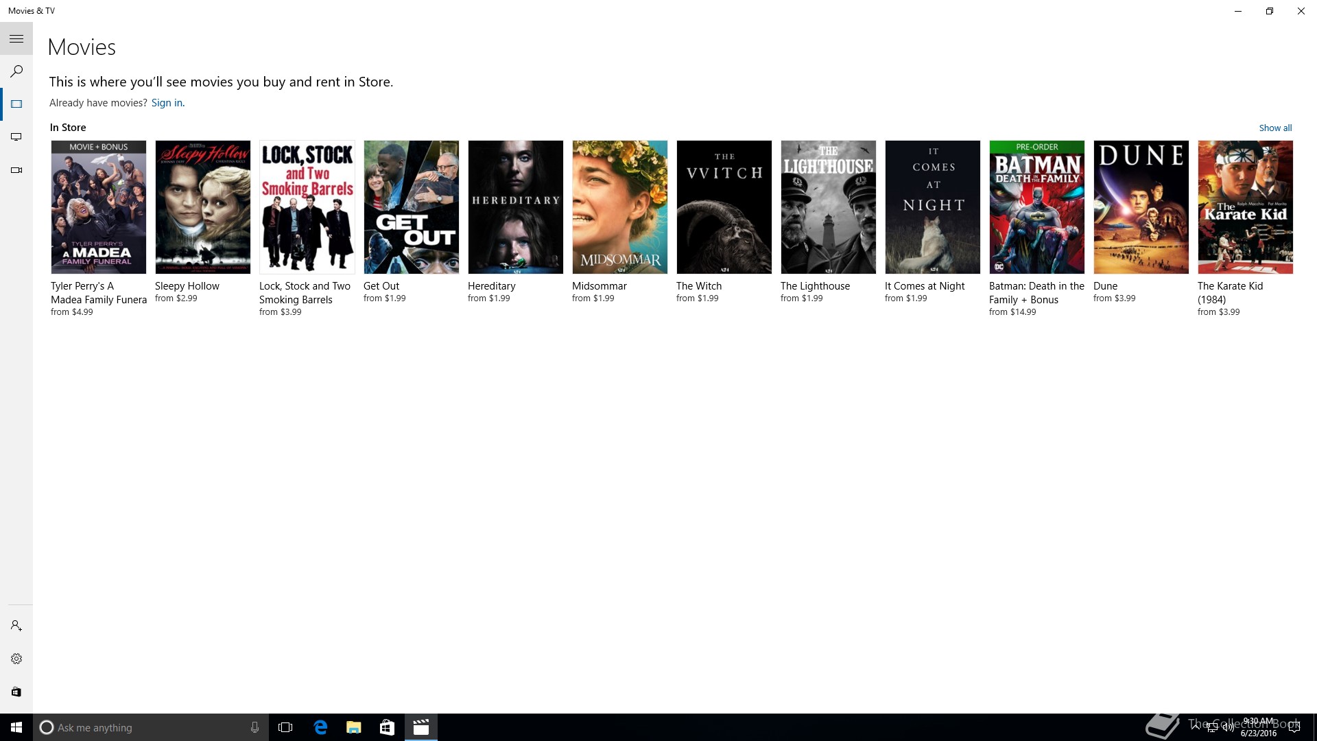Select The Witch movie poster
Screen dimensions: 1317x741
point(724,207)
